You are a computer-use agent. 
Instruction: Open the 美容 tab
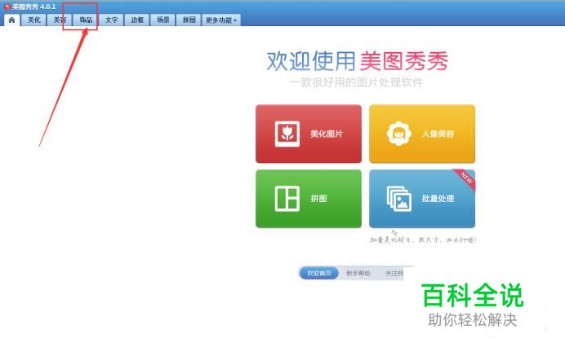click(60, 20)
